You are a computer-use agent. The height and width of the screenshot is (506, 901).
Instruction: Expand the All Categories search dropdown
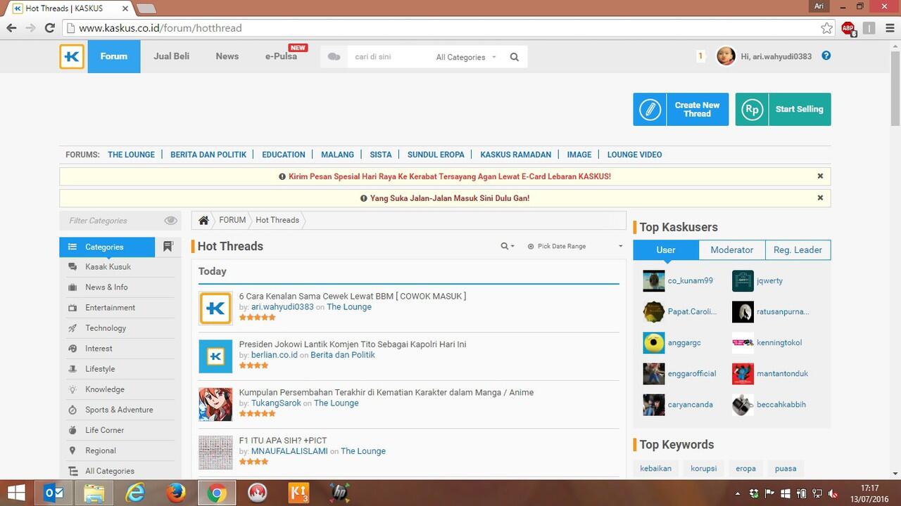[466, 57]
